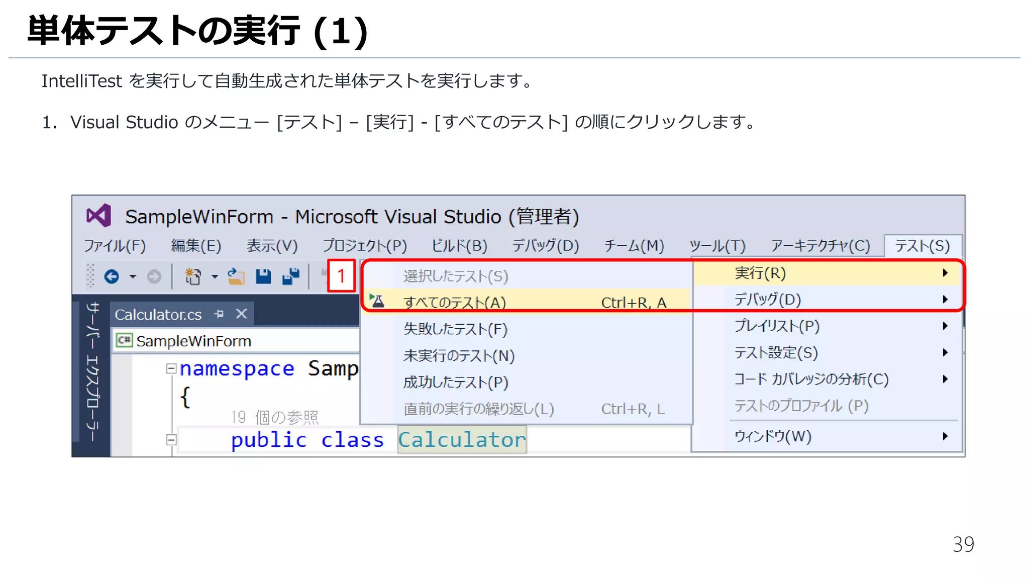The height and width of the screenshot is (579, 1029).
Task: Click the Visual Studio logo icon
Action: click(x=98, y=216)
